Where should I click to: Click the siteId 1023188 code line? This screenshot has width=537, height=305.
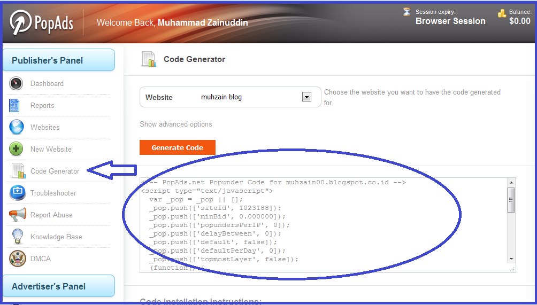[x=215, y=208]
